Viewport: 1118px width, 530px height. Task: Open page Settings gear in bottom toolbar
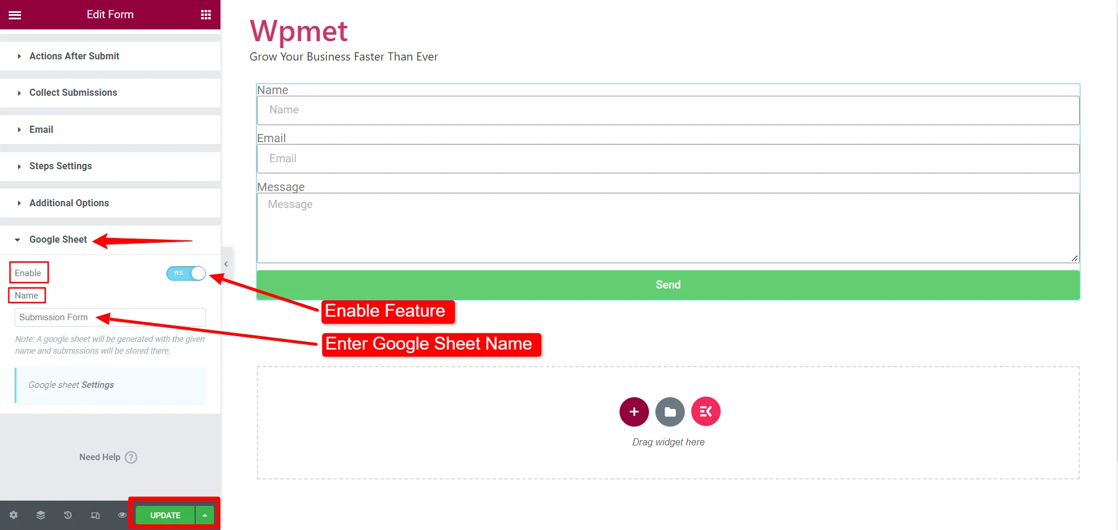coord(13,515)
